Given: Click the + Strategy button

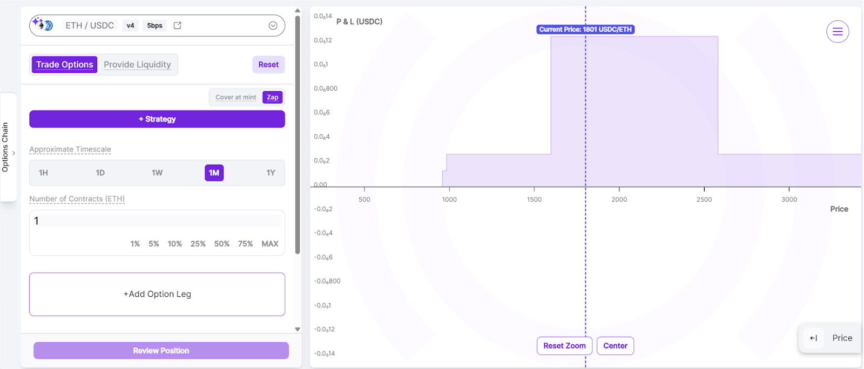Looking at the screenshot, I should [x=157, y=119].
